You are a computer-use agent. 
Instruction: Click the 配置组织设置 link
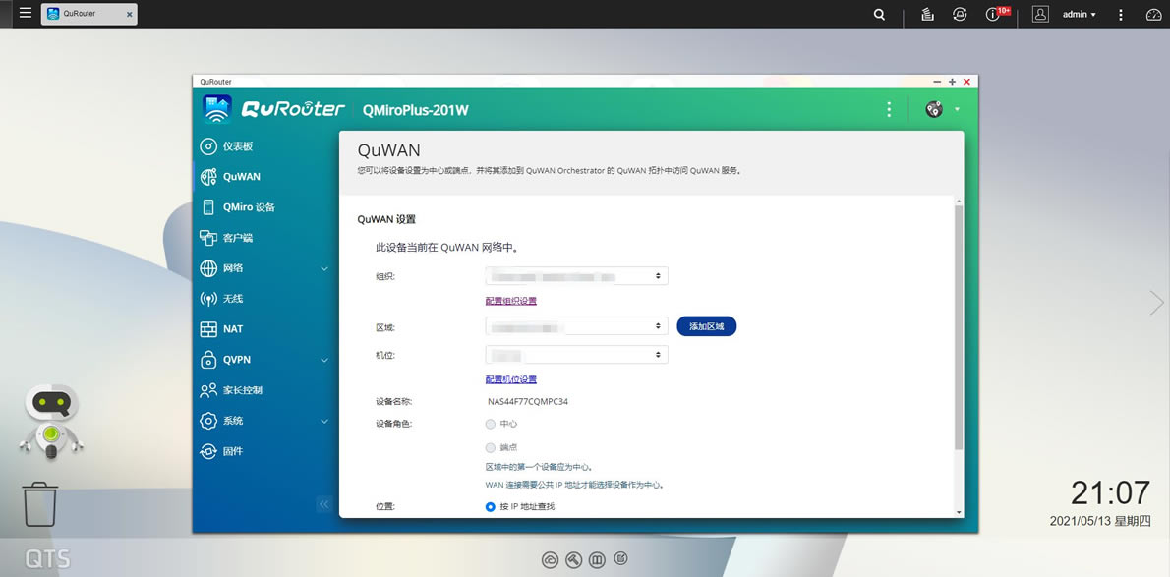511,301
